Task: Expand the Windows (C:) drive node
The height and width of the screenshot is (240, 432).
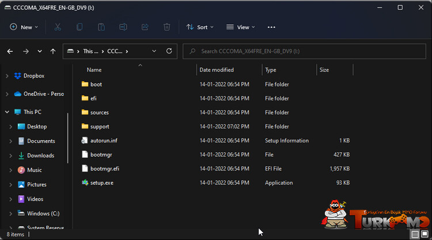Action: 11,214
